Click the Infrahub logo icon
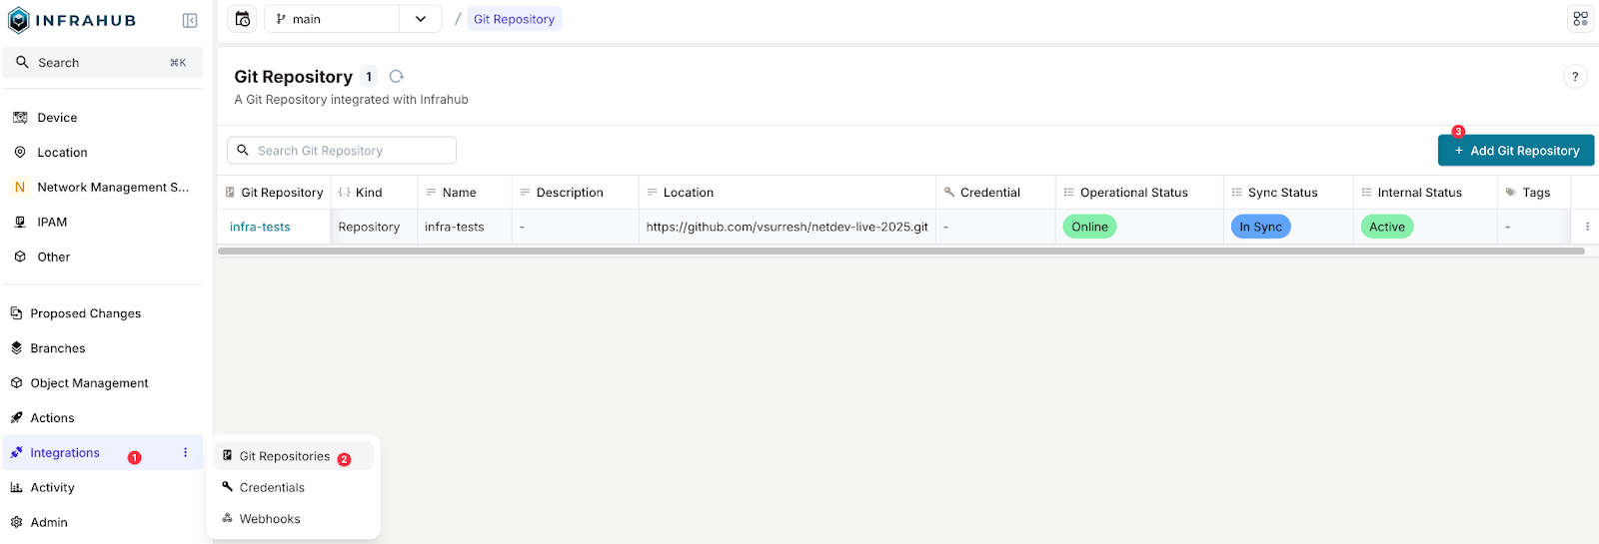This screenshot has width=1599, height=544. [x=19, y=20]
